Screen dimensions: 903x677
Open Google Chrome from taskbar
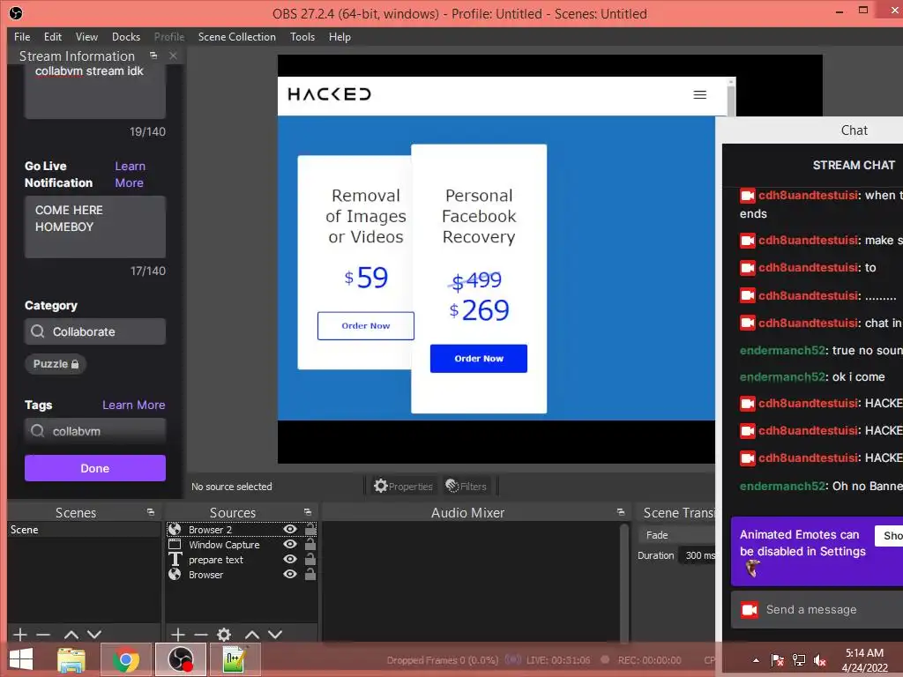(x=125, y=659)
